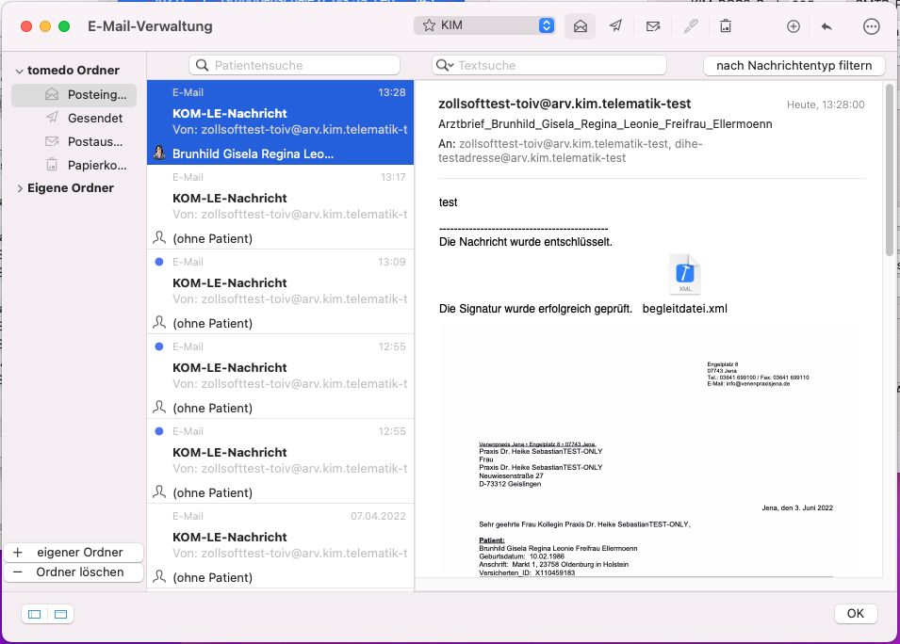Select the message received at 13:28
Image resolution: width=900 pixels, height=644 pixels.
click(281, 122)
